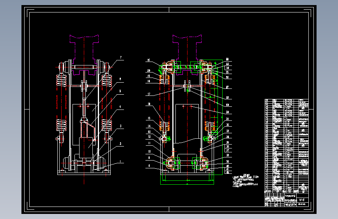Viewport: 338px width, 219px height.
Task: Select part callout number 4 in left view
Action: coord(120,106)
